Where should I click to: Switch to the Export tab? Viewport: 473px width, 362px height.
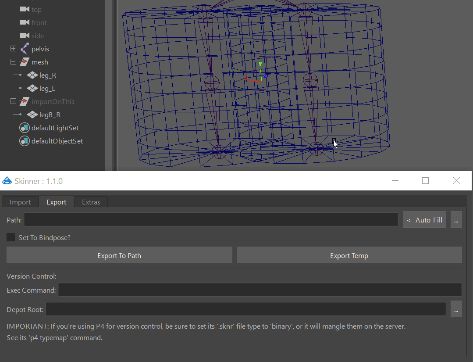pos(57,202)
